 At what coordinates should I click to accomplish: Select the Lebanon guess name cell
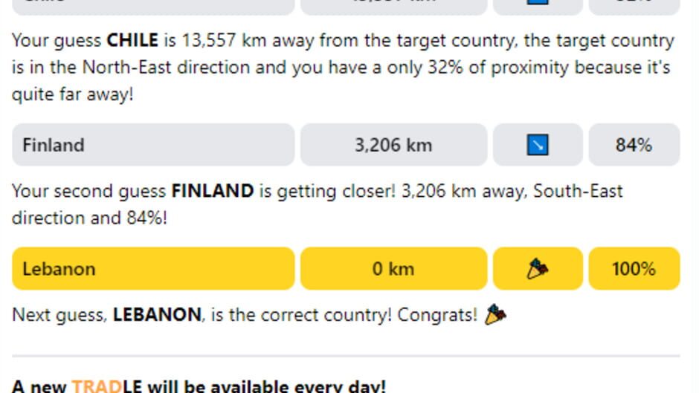tap(153, 268)
